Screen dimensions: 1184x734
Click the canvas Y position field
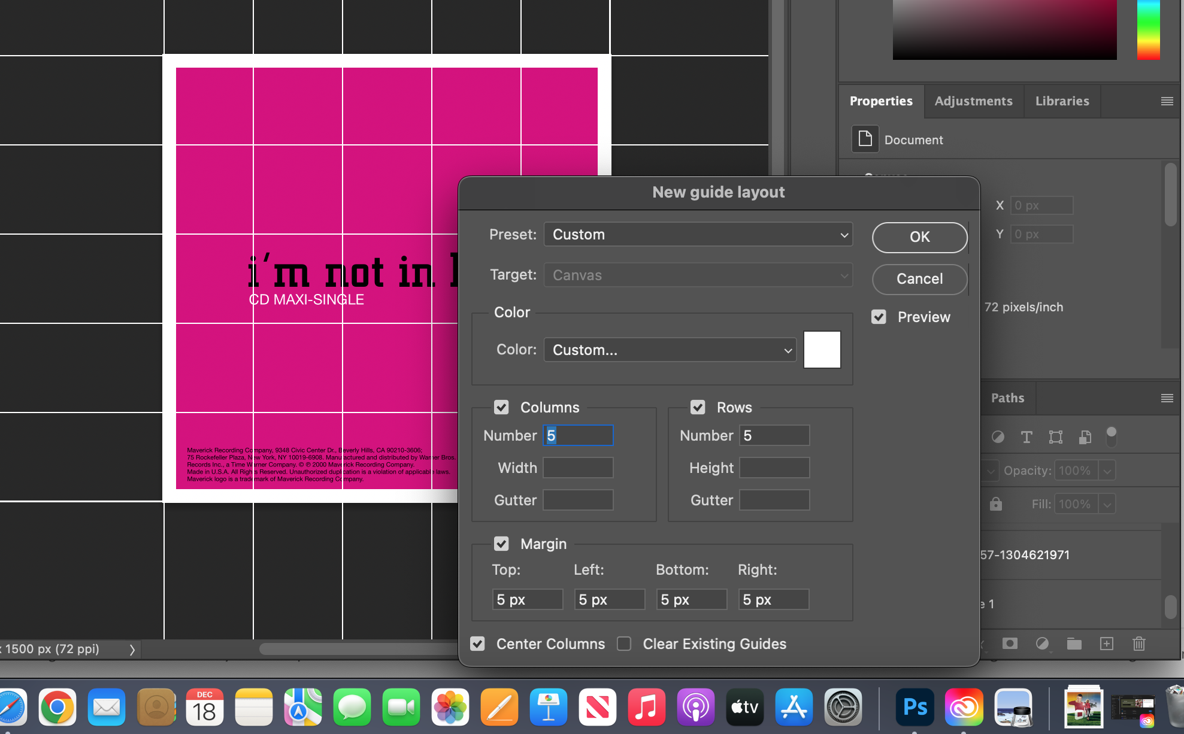pos(1042,234)
